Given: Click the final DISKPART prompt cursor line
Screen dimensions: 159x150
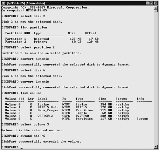Looking at the screenshot, I should 12,147.
